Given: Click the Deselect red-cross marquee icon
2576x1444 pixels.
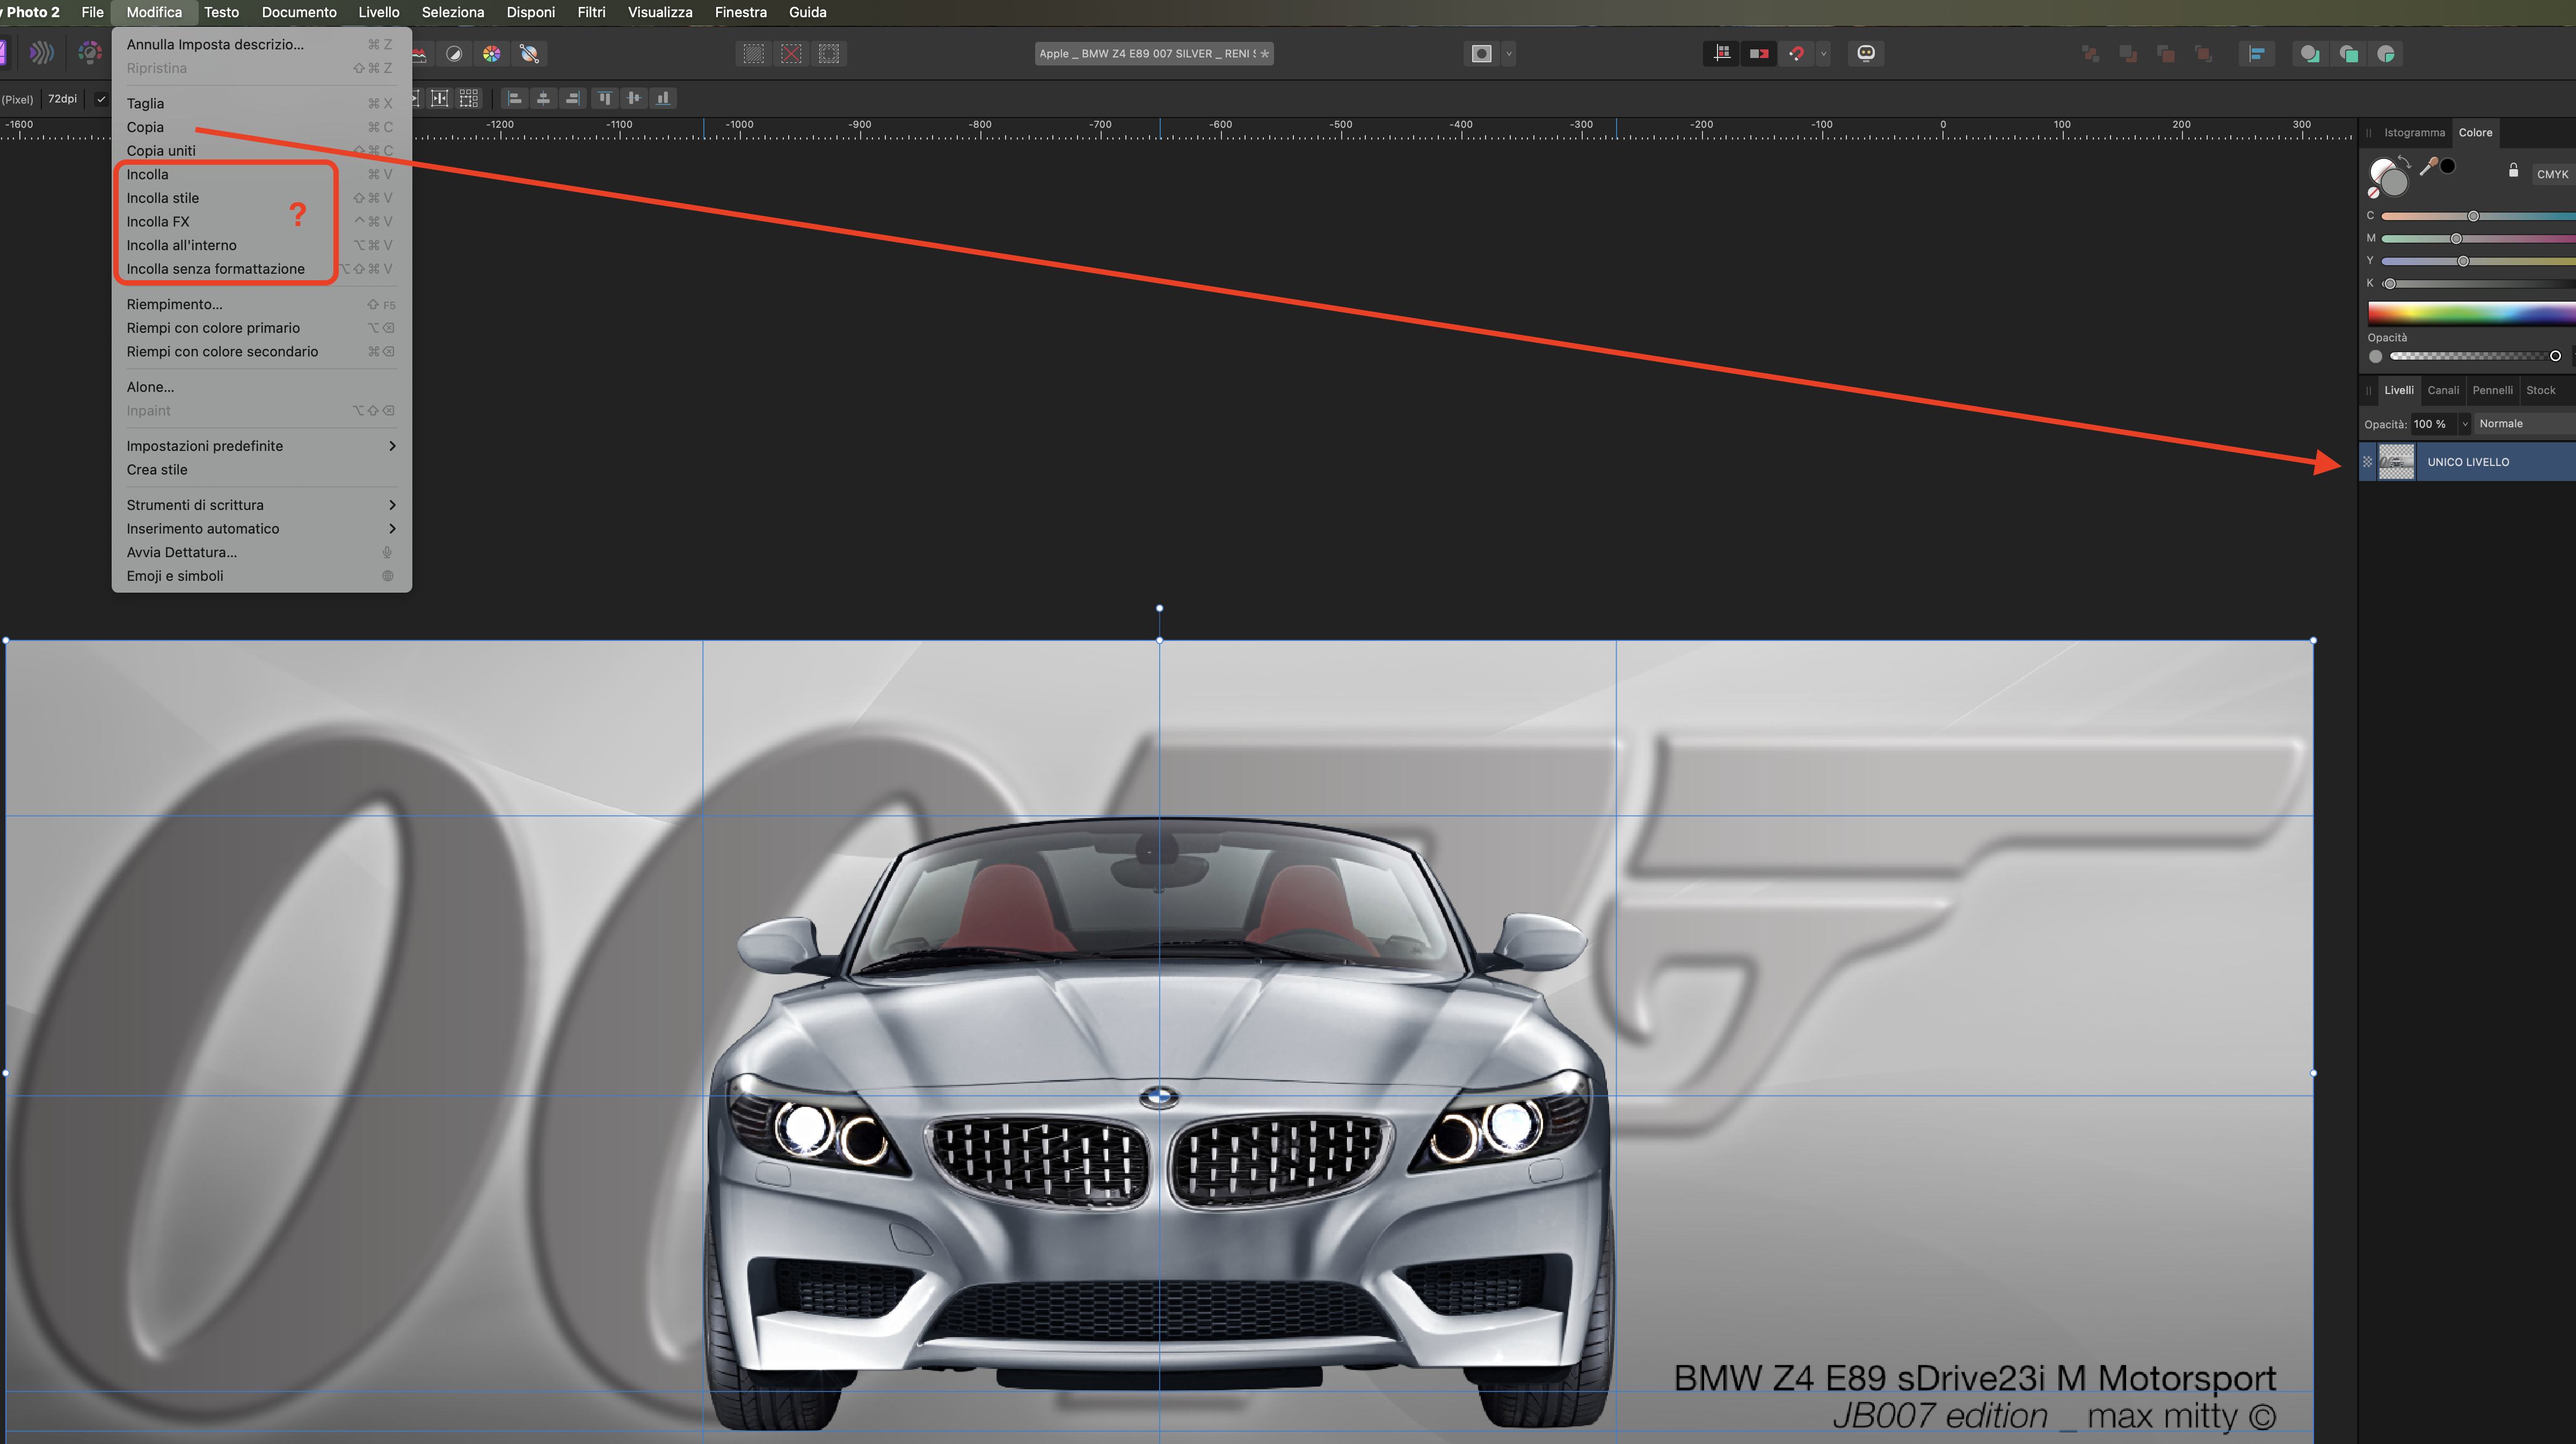Looking at the screenshot, I should pos(791,54).
